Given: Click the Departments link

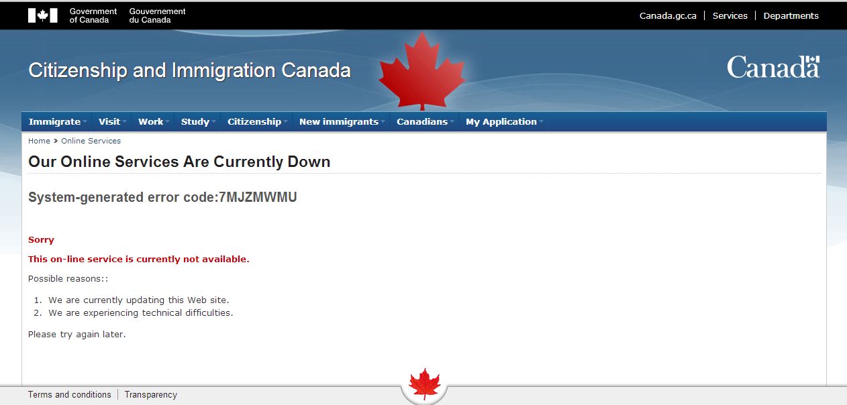Looking at the screenshot, I should 791,15.
